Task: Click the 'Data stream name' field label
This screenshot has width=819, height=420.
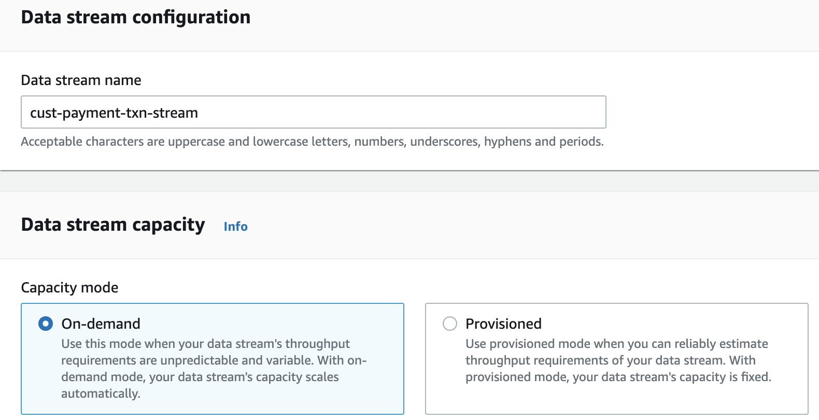Action: (81, 80)
